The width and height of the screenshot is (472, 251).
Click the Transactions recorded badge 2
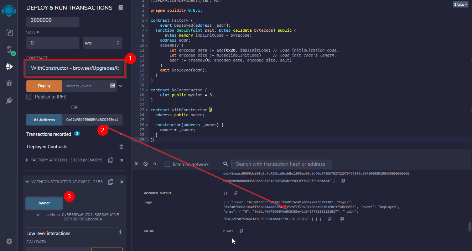77,134
